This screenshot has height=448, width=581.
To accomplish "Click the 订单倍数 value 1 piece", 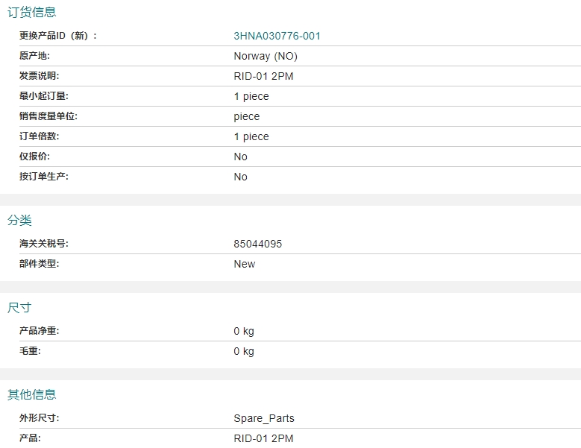I will pos(251,136).
